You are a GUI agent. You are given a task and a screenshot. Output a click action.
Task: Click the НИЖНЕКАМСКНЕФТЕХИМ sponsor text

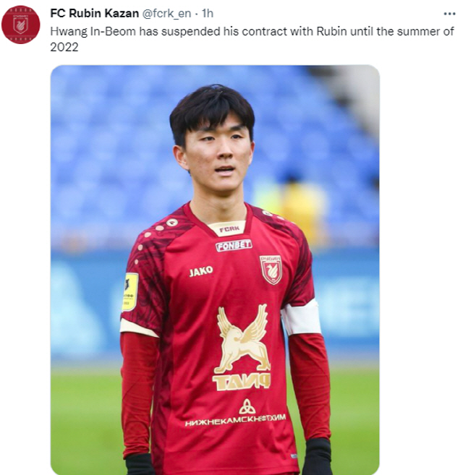tap(235, 420)
